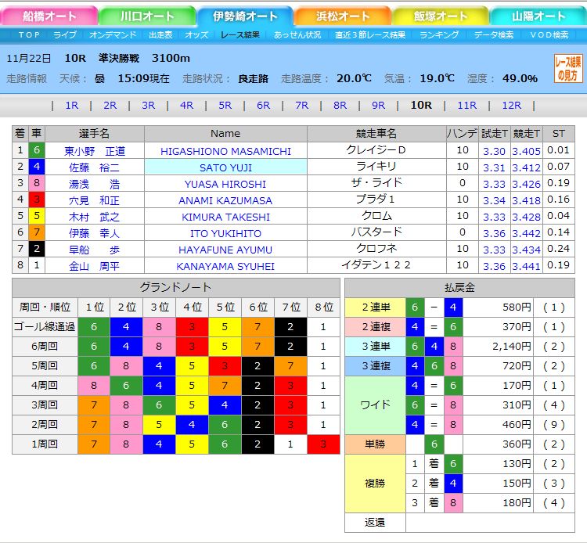The height and width of the screenshot is (543, 587).
Task: Select the 伊勢崎オート venue tab
Action: click(245, 16)
